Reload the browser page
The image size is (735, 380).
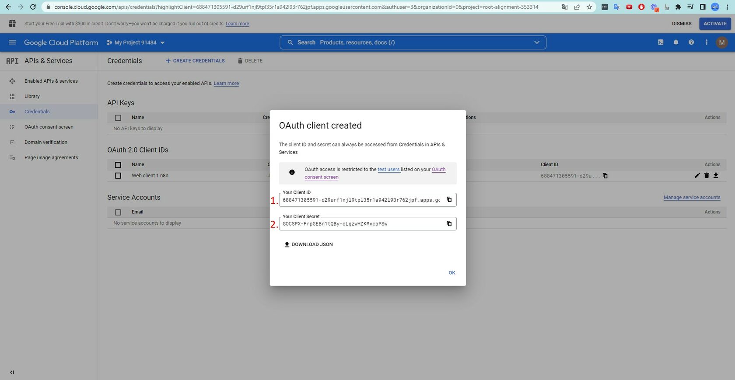33,7
